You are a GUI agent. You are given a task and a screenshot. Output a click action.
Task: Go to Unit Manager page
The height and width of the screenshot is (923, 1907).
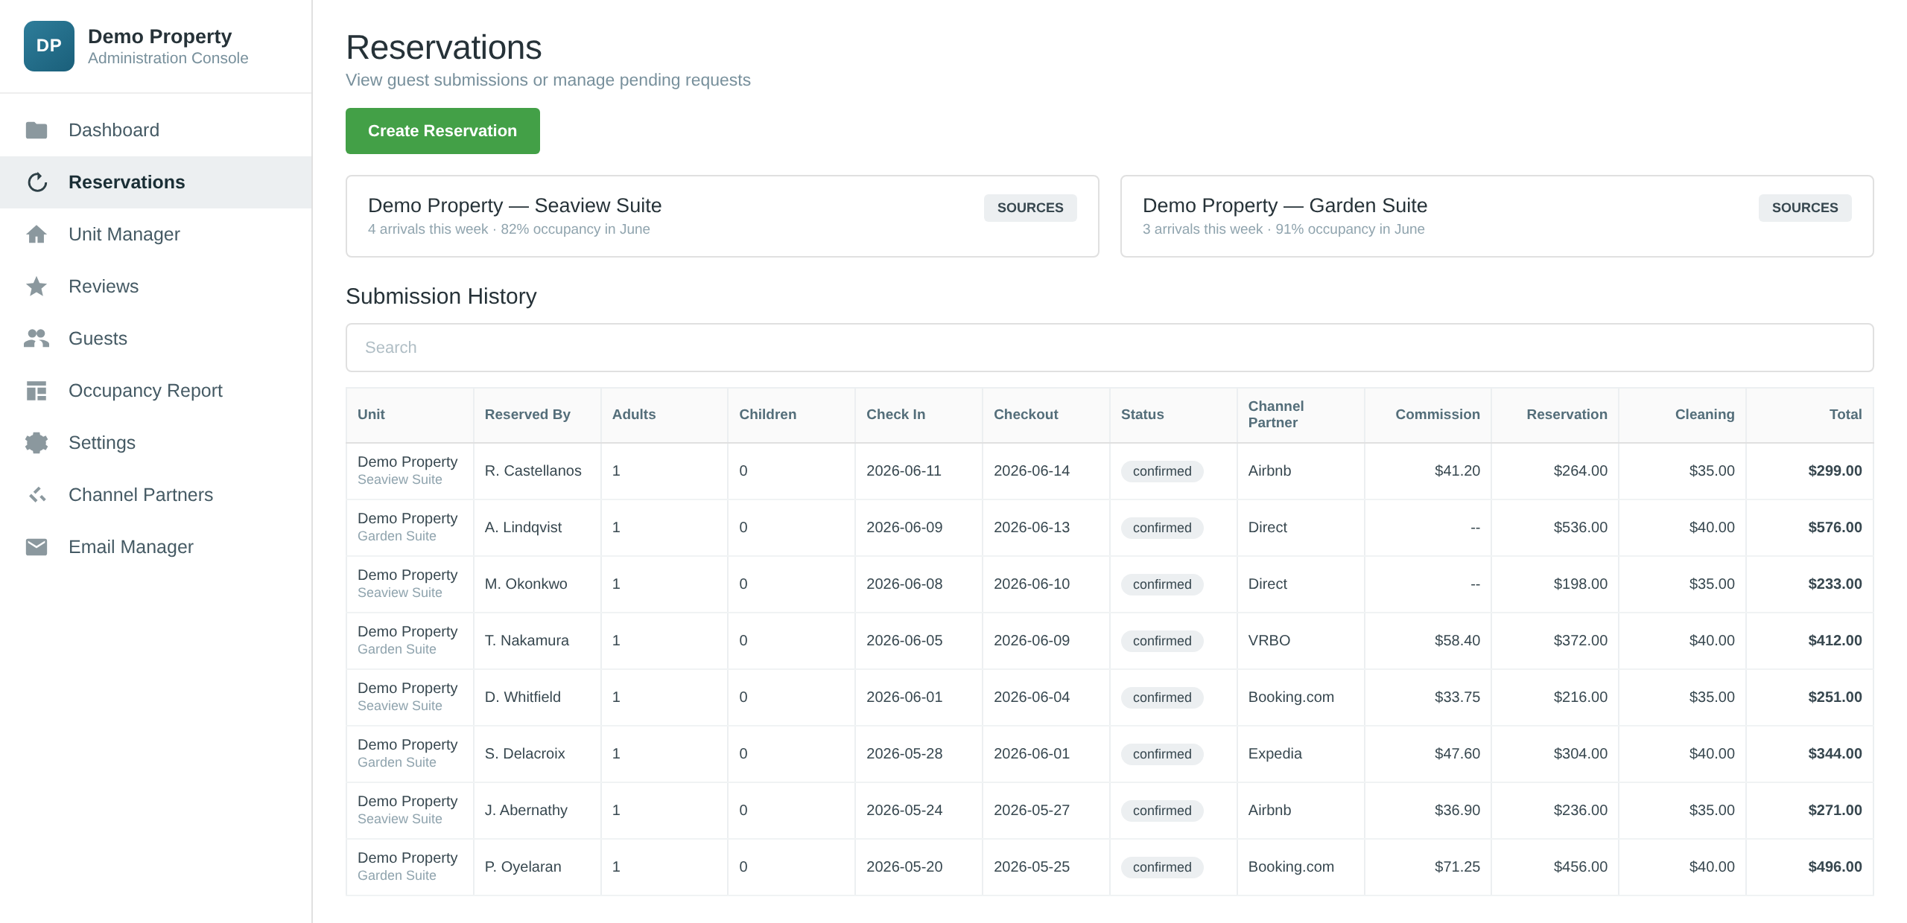pyautogui.click(x=156, y=234)
